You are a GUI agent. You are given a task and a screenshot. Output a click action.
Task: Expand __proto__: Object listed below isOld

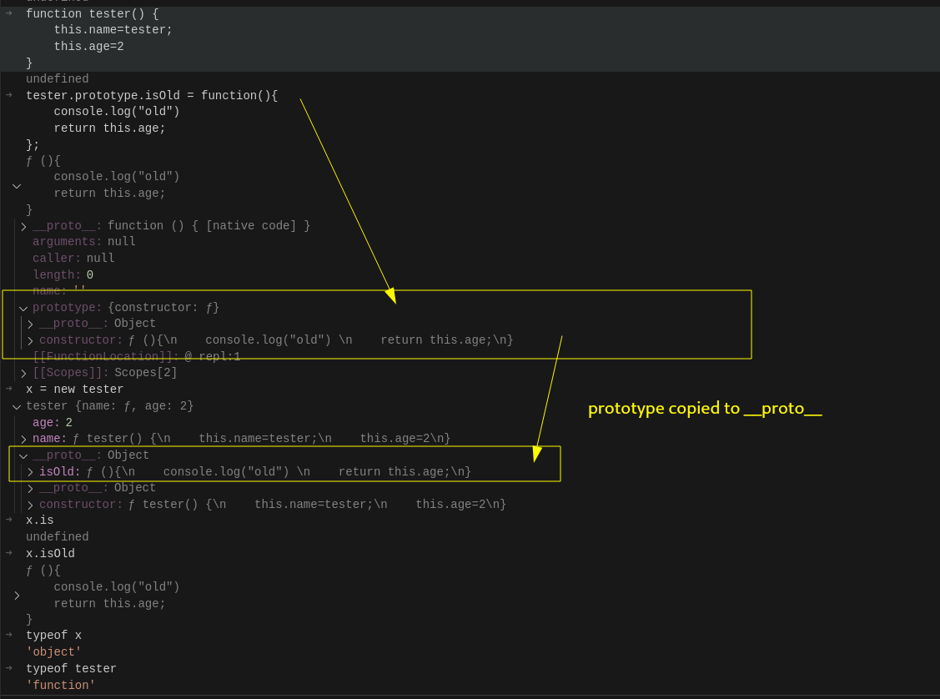tap(30, 488)
